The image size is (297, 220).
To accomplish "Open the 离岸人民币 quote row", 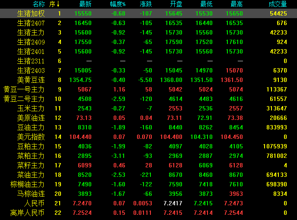I will click(149, 213).
